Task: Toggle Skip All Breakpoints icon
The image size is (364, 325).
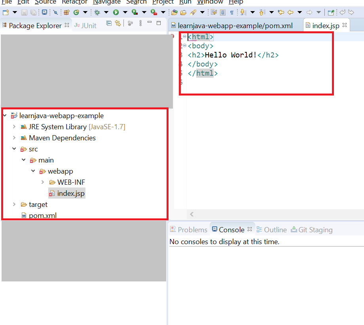Action: 55,12
